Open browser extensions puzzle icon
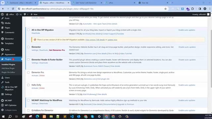This screenshot has width=212, height=119. [x=192, y=9]
